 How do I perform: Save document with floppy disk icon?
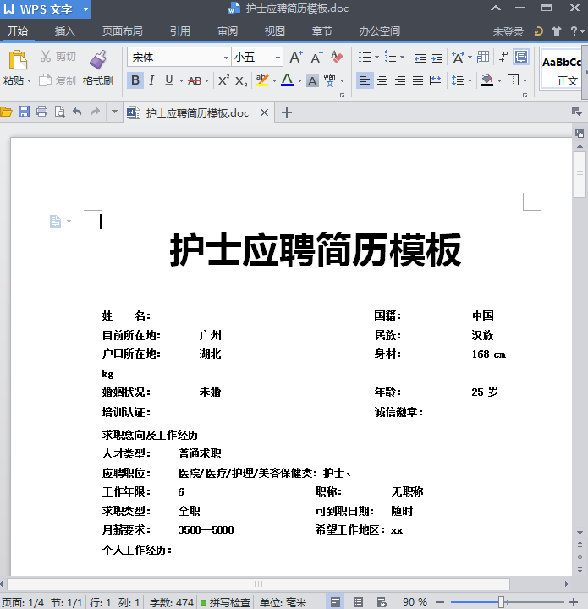24,112
